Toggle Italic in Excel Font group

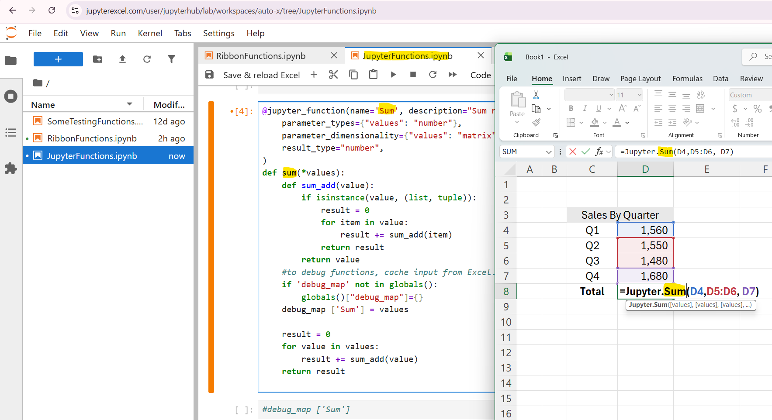(x=585, y=108)
